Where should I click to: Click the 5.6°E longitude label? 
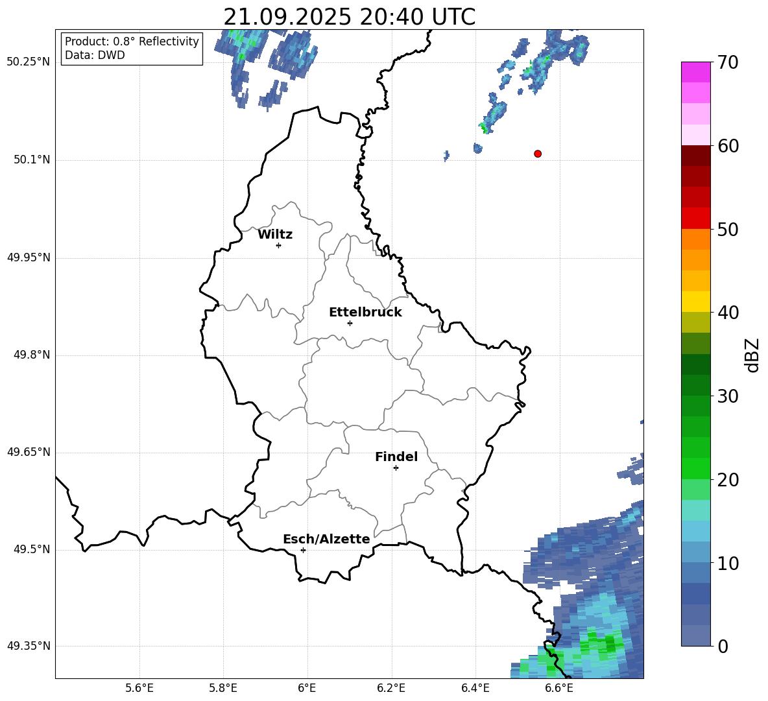pos(139,688)
